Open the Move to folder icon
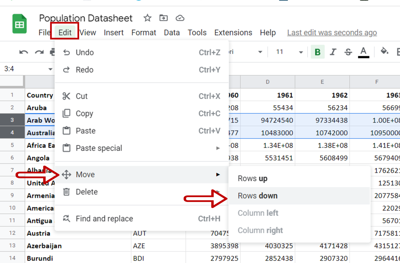The height and width of the screenshot is (263, 400). click(164, 18)
